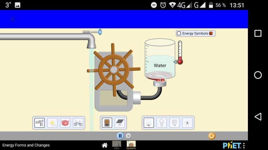Choose the fluorescent bulb output
Screen dimensions: 268x150
174,123
